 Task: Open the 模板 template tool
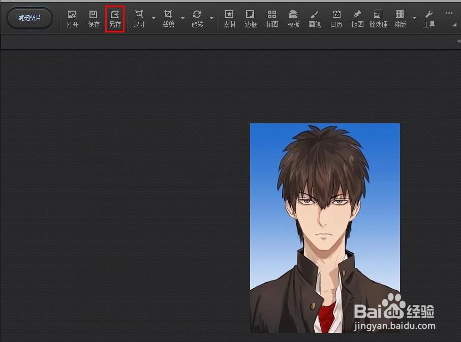[293, 19]
